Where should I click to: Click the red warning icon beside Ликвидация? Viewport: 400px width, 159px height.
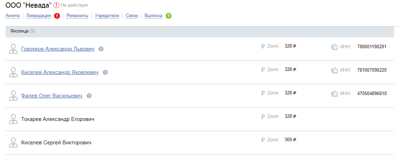point(57,16)
